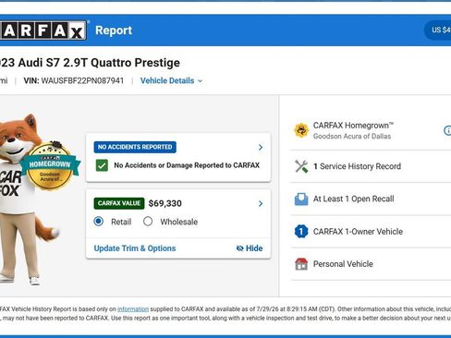
Task: Click the Personal Vehicle house icon
Action: tap(301, 264)
